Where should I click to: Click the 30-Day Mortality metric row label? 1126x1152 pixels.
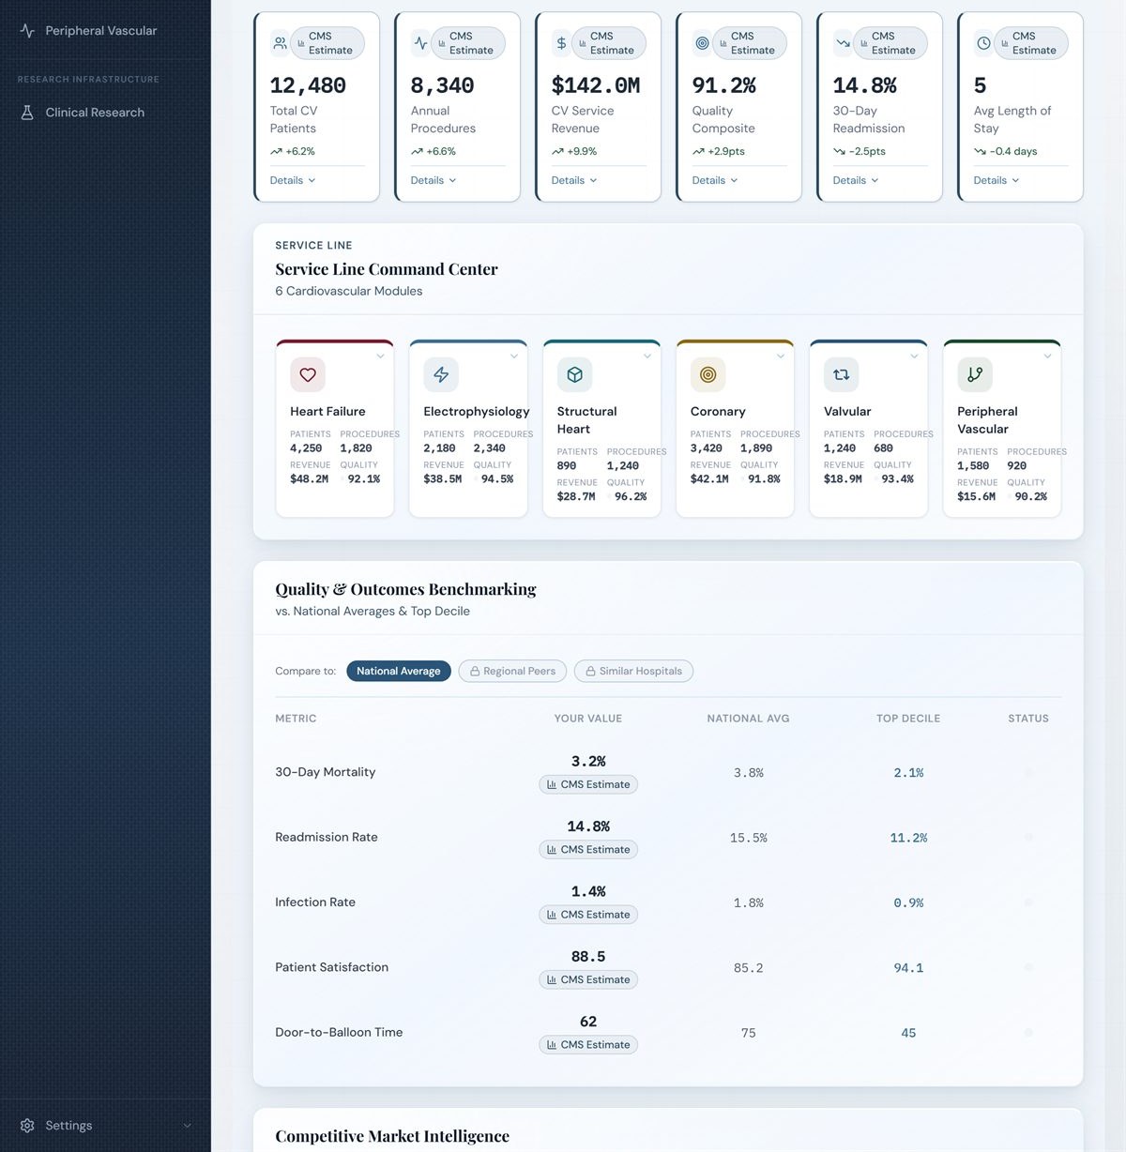tap(326, 772)
